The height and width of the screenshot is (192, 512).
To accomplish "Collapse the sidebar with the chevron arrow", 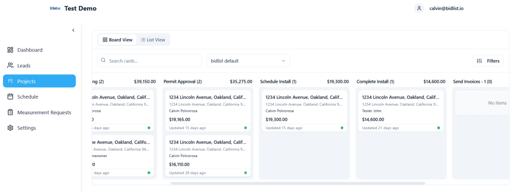I will click(73, 30).
